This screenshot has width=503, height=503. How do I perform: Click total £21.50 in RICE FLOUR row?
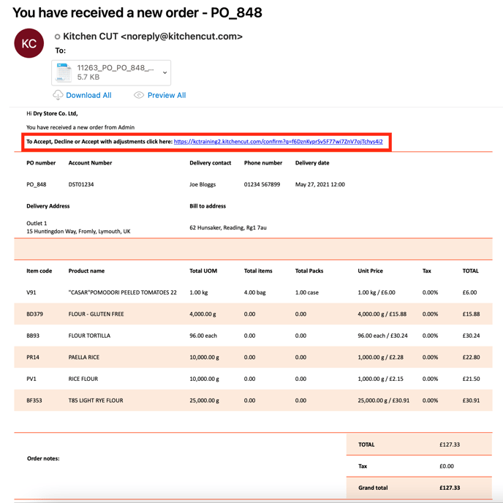click(x=472, y=379)
